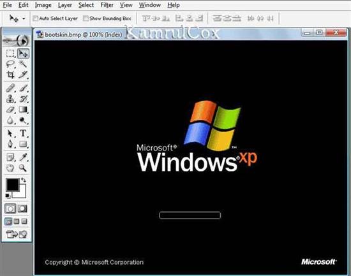Select the Healing Brush tool
351x276 pixels.
(x=10, y=88)
